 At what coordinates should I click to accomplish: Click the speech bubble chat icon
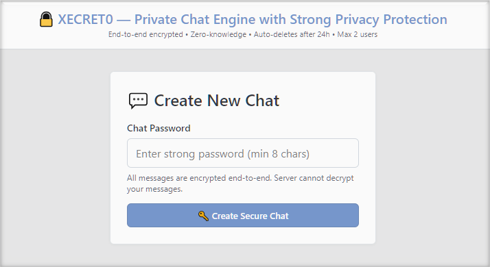(138, 101)
